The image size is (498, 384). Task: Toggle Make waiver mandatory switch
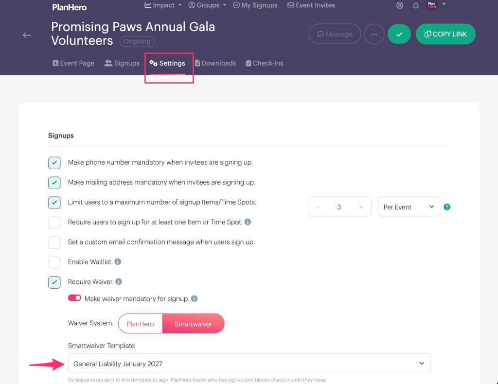(x=74, y=298)
